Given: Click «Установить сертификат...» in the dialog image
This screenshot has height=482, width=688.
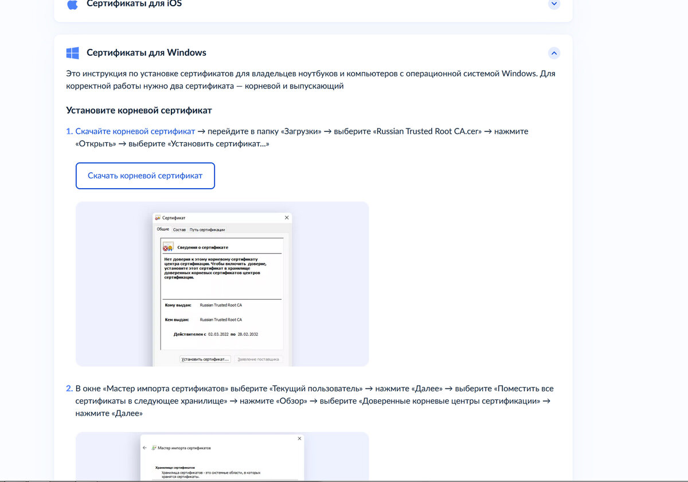Looking at the screenshot, I should coord(205,359).
